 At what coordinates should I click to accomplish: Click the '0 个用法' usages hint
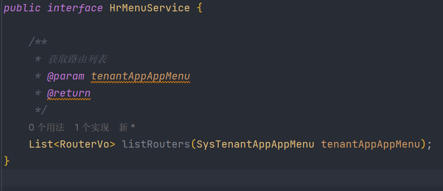pos(47,128)
